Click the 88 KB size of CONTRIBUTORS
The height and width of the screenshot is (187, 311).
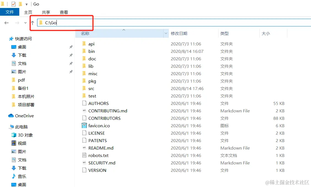(x=279, y=118)
